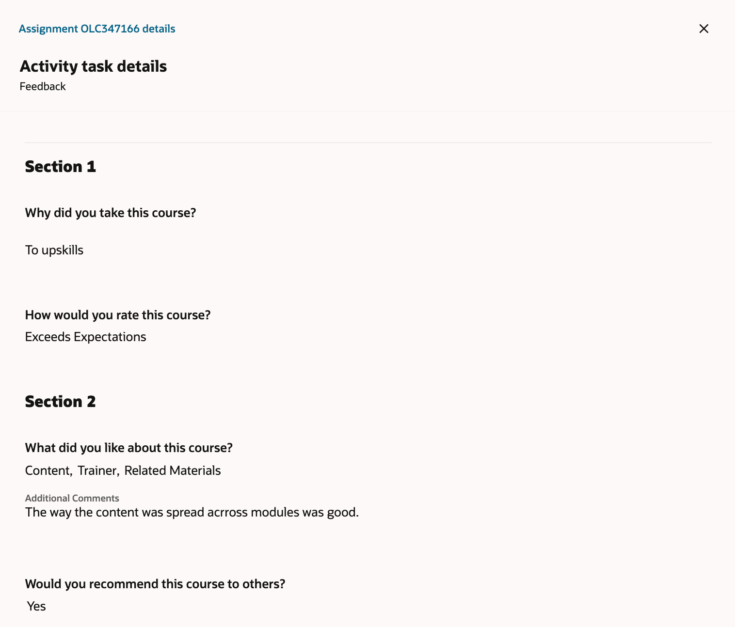Click the answer 'To upskills'
Viewport: 737px width, 627px height.
tap(54, 250)
